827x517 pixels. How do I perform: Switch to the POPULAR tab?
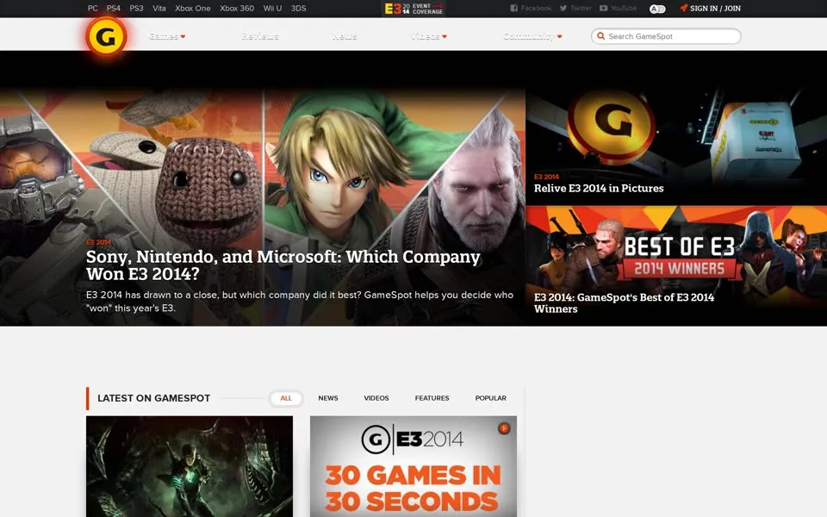490,398
